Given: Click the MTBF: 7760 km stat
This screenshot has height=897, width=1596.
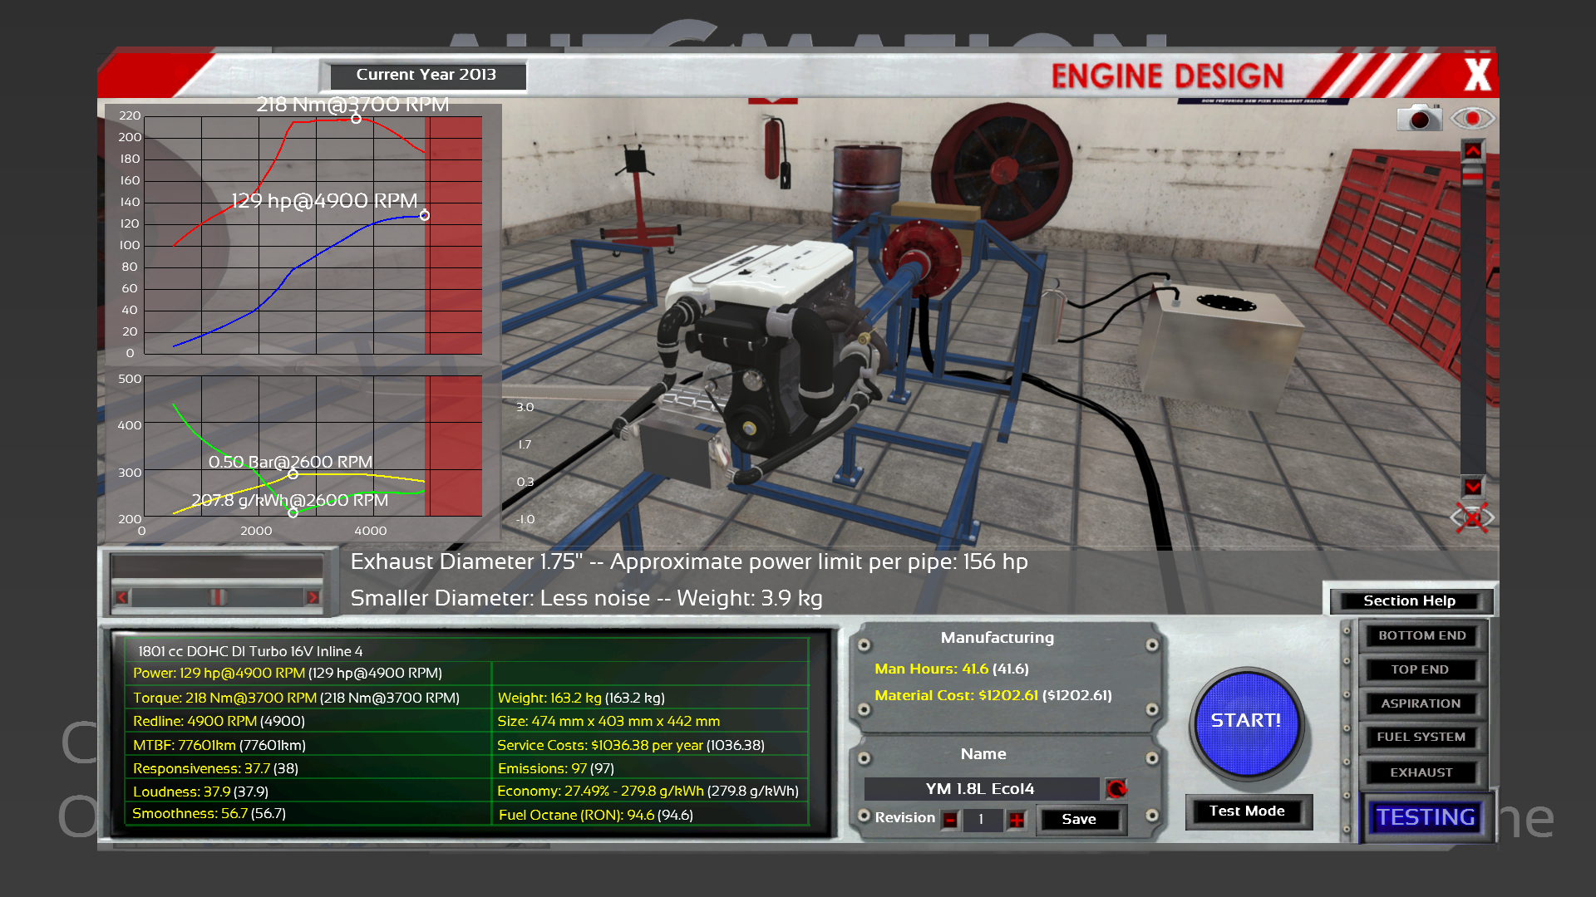Looking at the screenshot, I should click(219, 745).
